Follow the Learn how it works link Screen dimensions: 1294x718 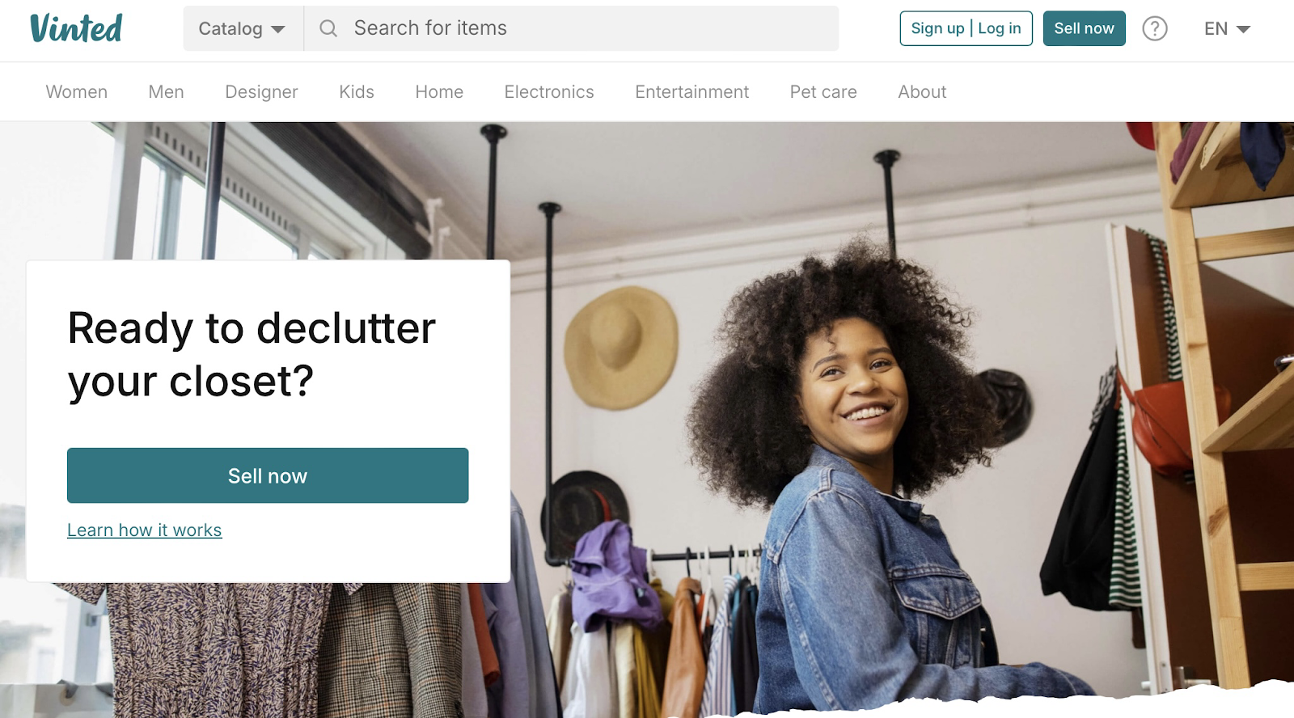[x=145, y=530]
